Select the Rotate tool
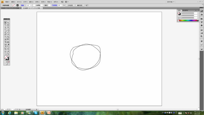204x115 pixels. click(5, 37)
